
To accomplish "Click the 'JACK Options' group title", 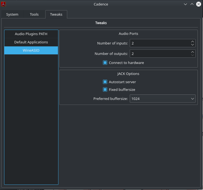I will pyautogui.click(x=128, y=74).
